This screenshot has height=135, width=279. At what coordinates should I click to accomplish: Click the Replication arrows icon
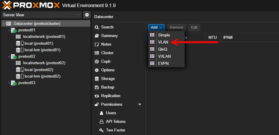[96, 96]
